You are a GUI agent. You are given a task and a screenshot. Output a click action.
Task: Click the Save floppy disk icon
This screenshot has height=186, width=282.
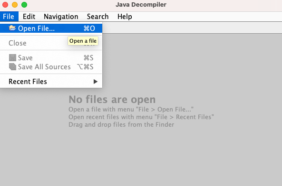(12, 58)
